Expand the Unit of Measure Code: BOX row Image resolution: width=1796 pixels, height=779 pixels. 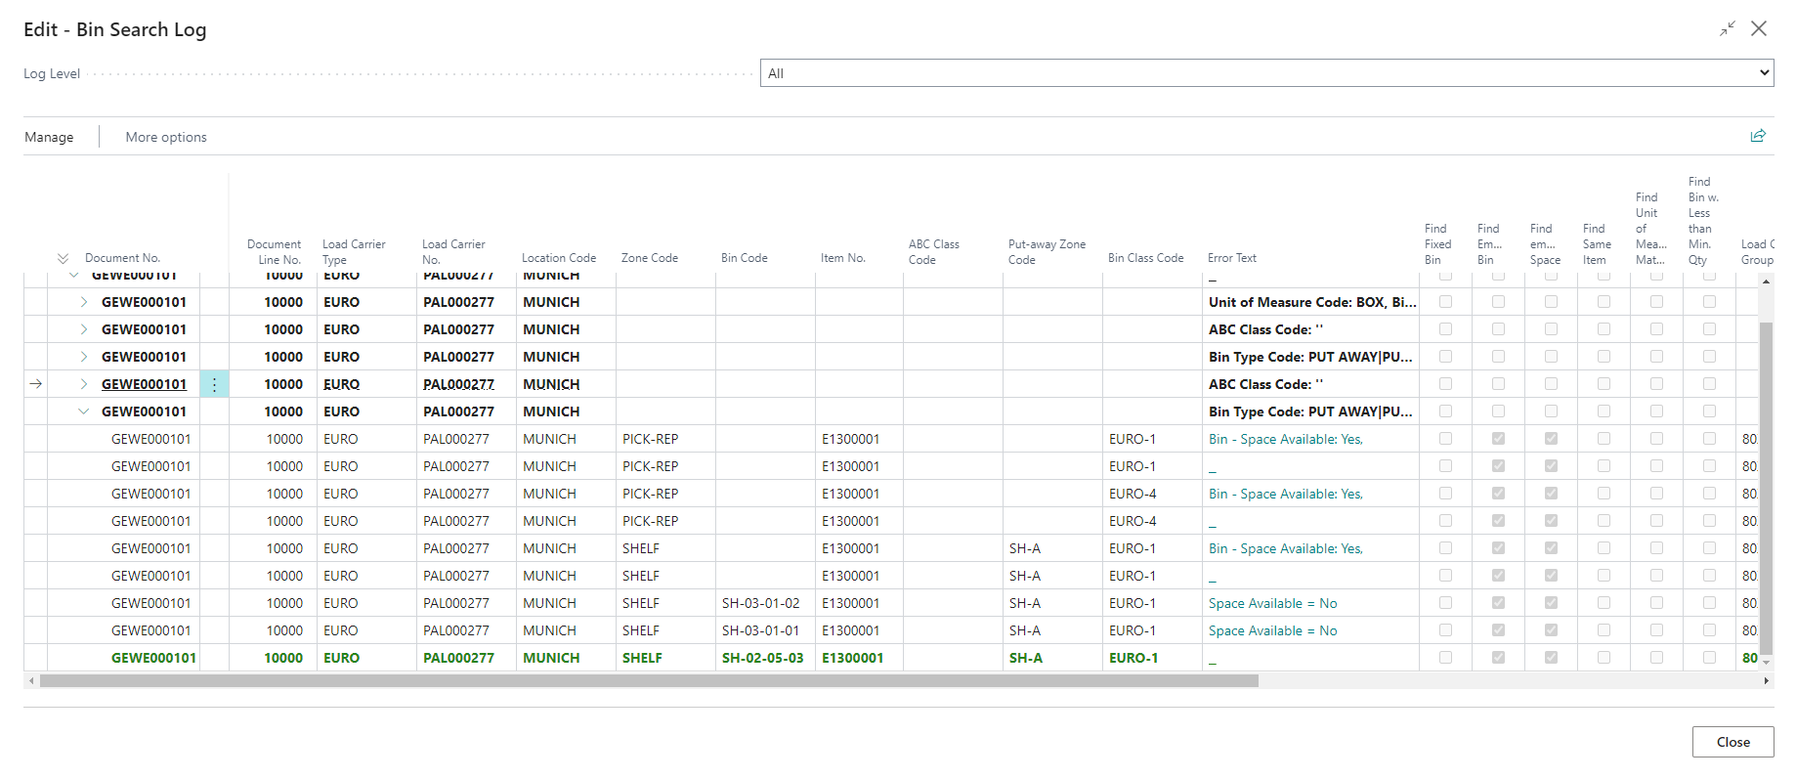click(84, 302)
